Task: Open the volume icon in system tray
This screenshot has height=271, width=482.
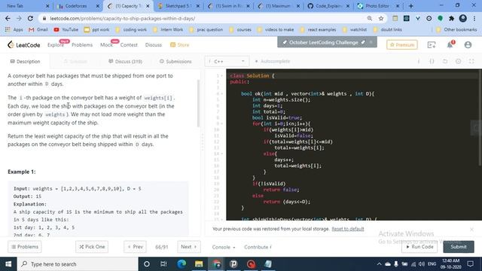Action: coord(422,264)
